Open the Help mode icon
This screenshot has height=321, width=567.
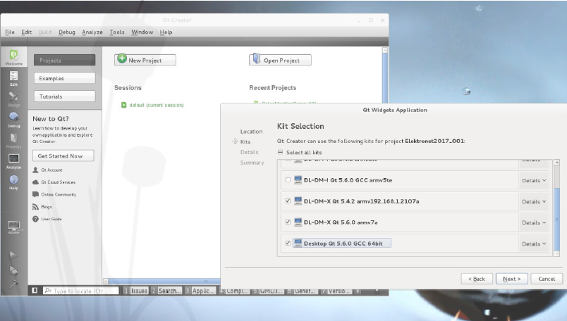pyautogui.click(x=13, y=182)
